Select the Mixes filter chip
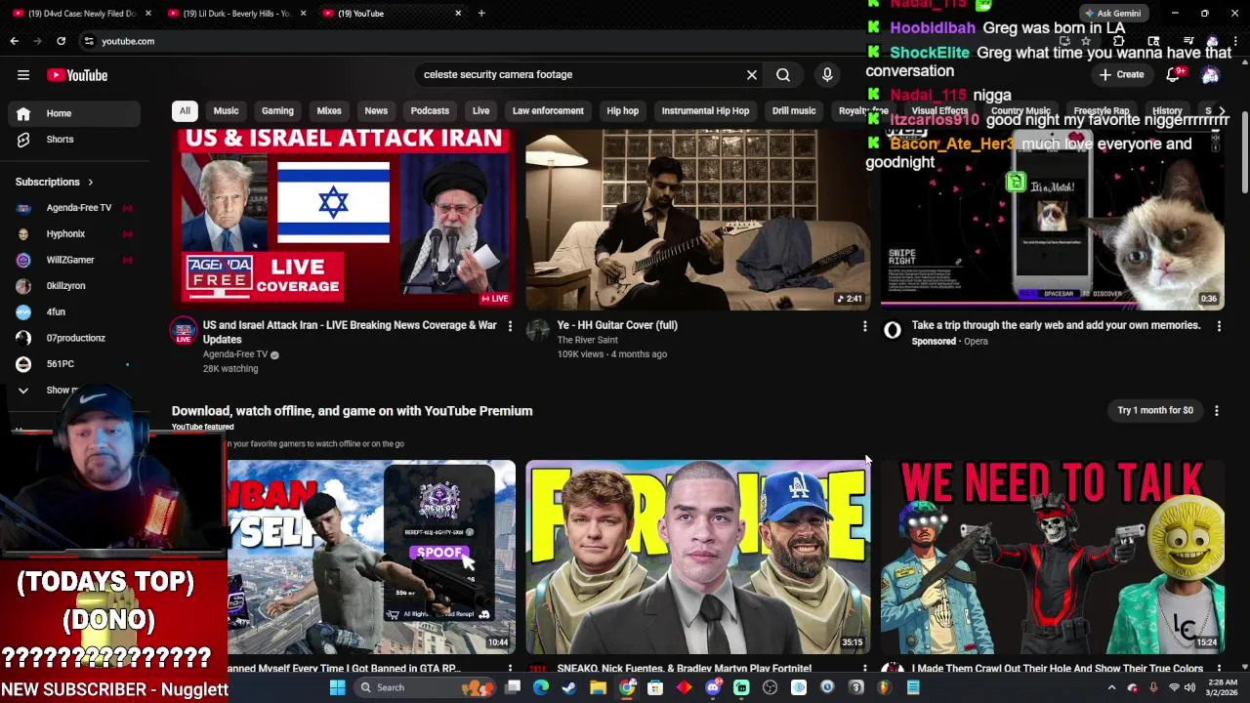The height and width of the screenshot is (703, 1250). click(x=329, y=111)
